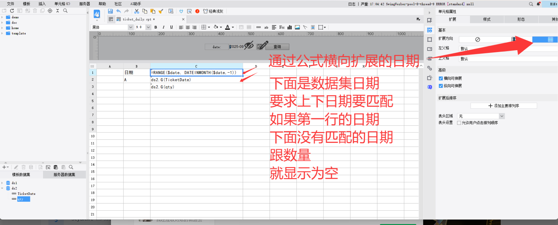The image size is (558, 225).
Task: Enable 允许用户点击排列顺序 checkbox
Action: coord(459,123)
